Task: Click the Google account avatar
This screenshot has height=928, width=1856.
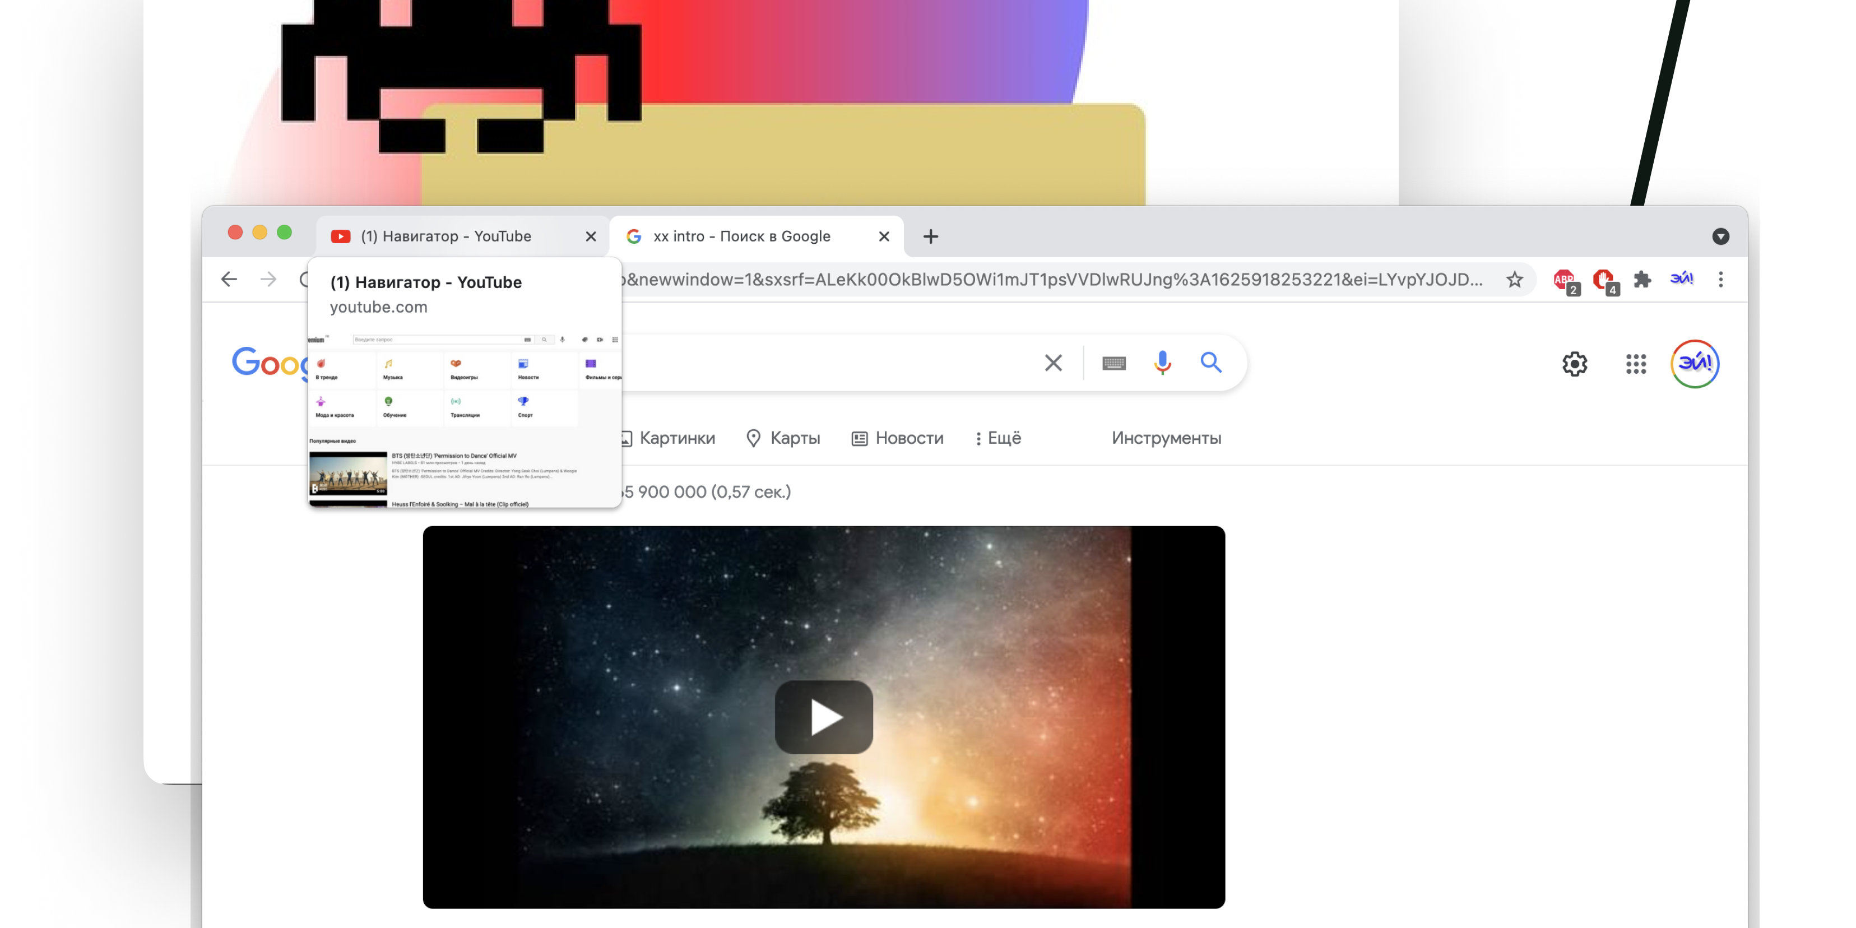Action: [1695, 364]
